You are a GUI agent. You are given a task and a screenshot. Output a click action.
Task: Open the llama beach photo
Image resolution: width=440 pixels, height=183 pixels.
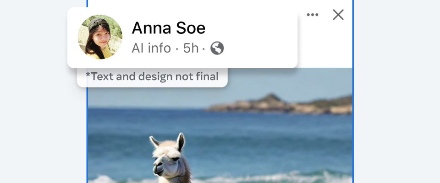pos(220,125)
